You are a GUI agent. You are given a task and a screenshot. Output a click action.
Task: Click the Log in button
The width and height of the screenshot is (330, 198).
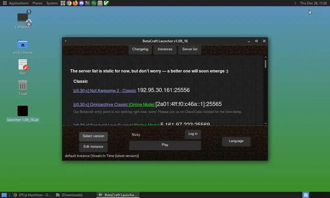[193, 134]
